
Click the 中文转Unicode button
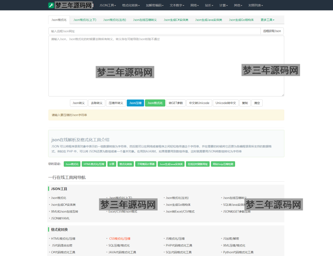(x=199, y=103)
